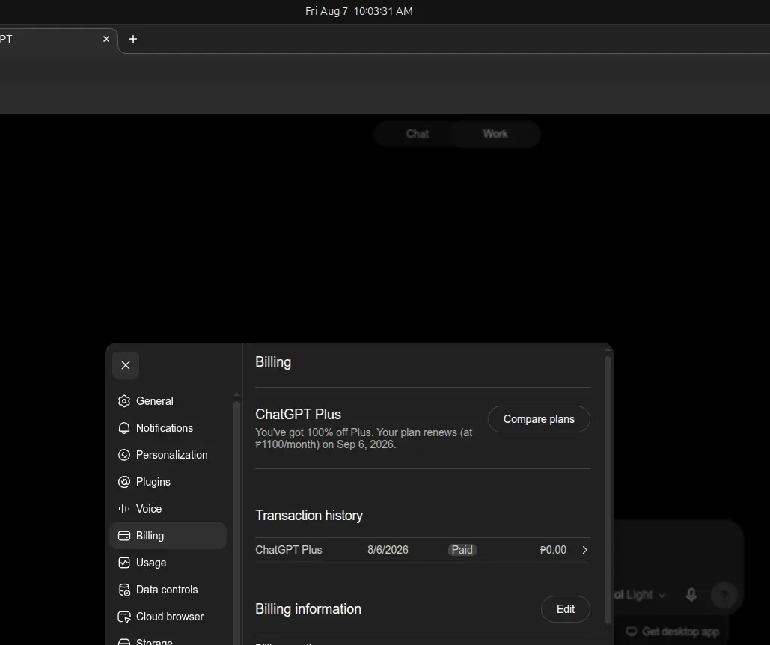Click the Personalization icon in sidebar

point(124,455)
